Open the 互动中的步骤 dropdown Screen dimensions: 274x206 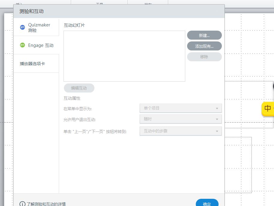point(180,131)
